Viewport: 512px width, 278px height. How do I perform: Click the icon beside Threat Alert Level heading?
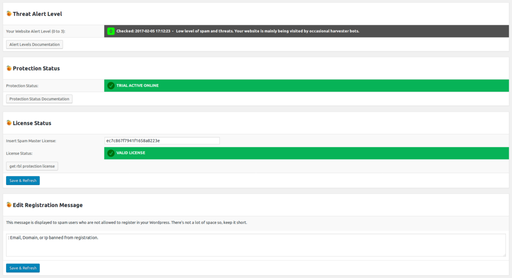9,14
